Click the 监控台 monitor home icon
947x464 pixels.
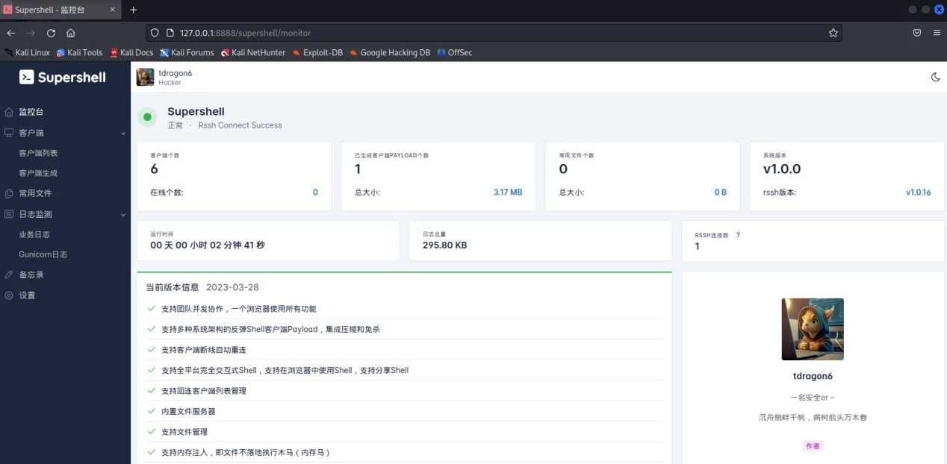9,112
